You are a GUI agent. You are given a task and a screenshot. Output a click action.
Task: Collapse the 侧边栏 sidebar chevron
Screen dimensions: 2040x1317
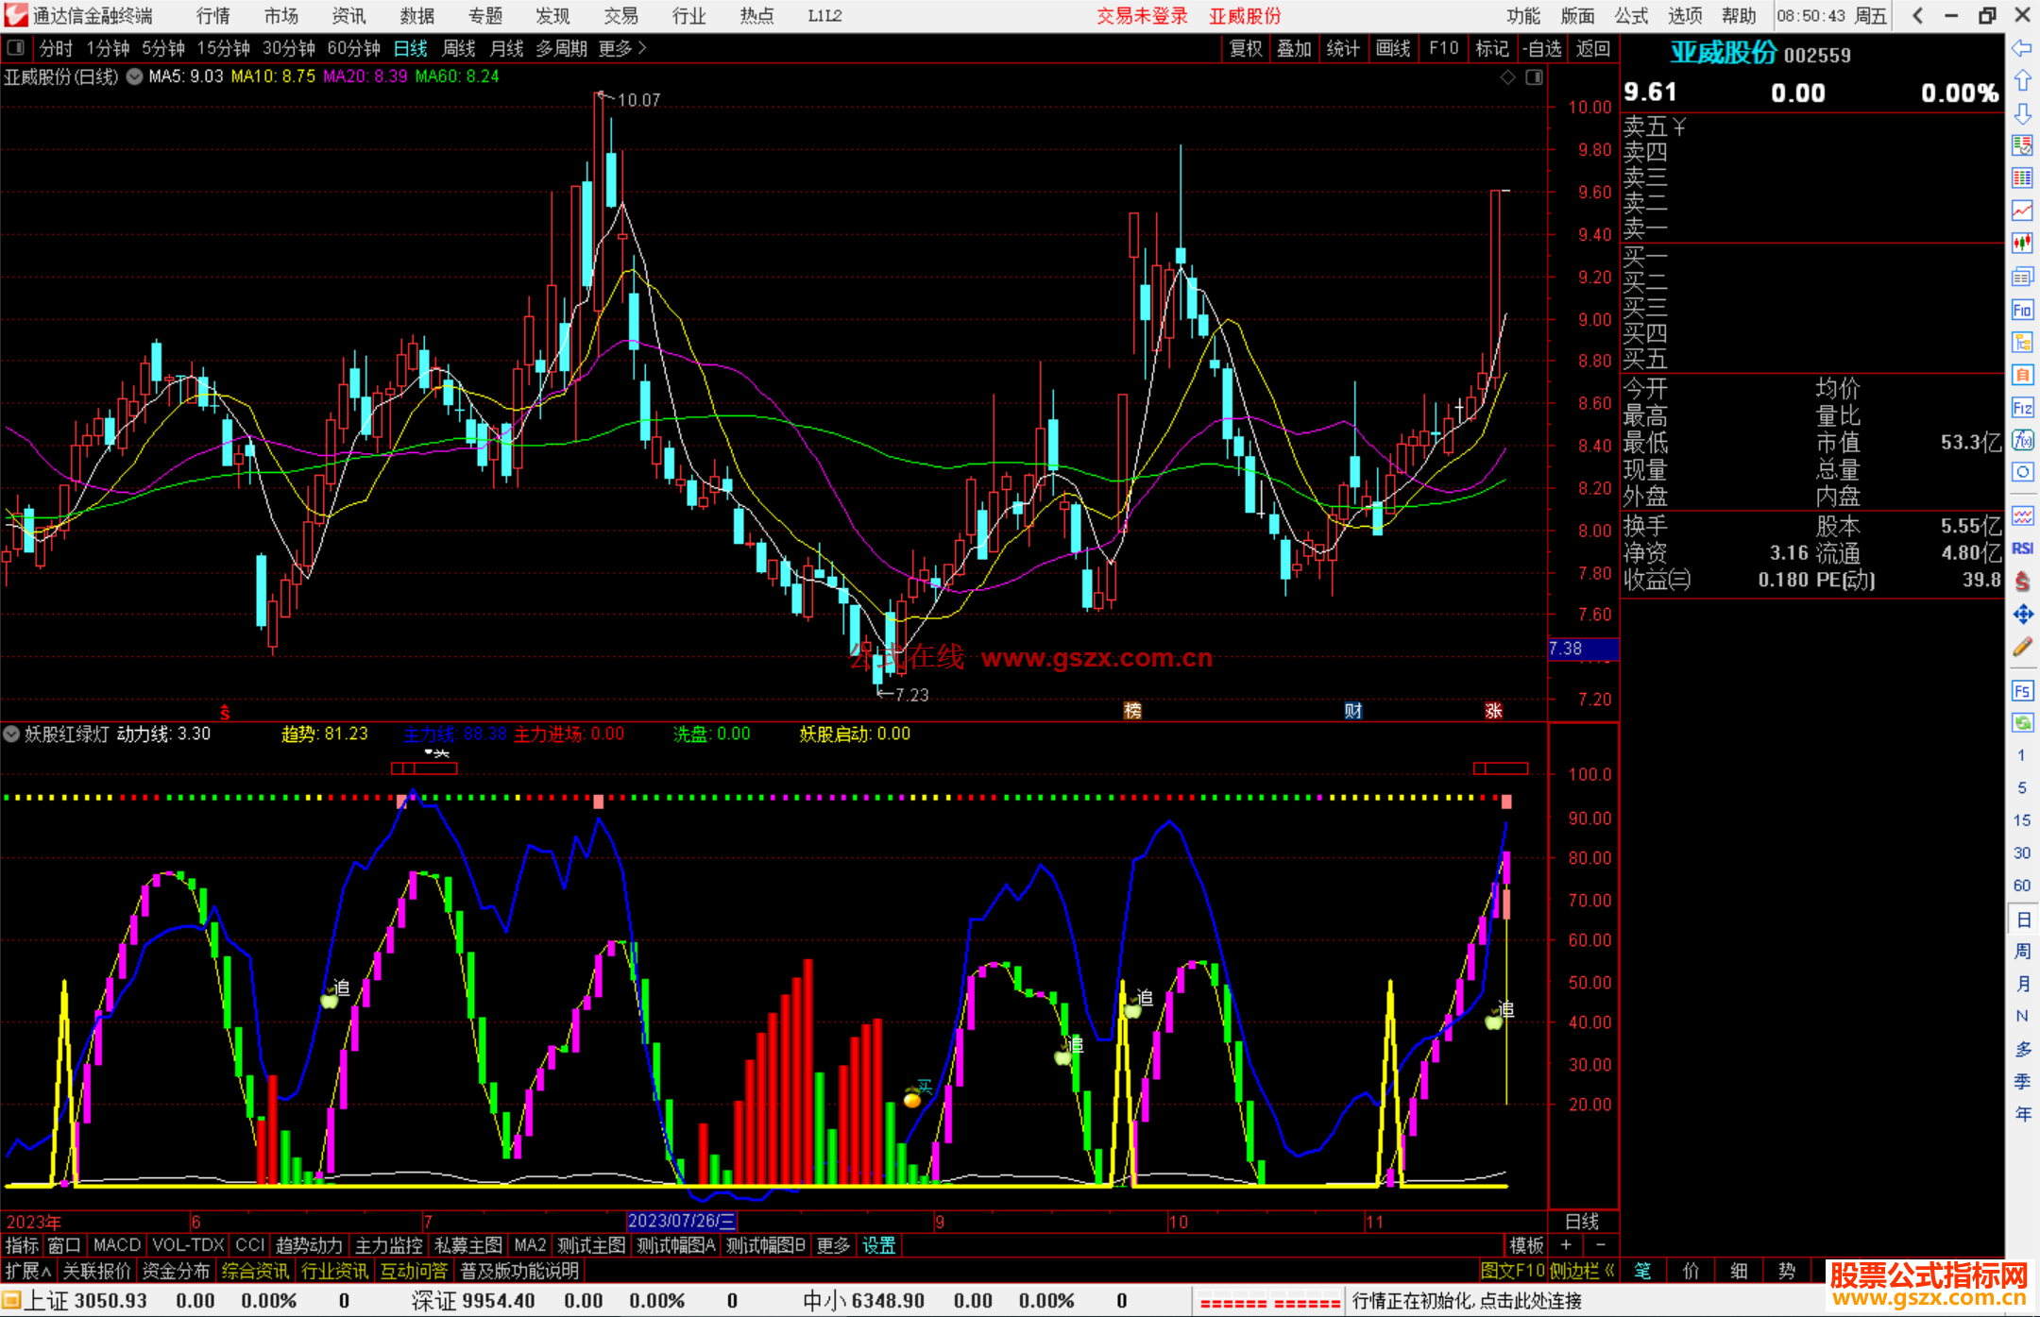(1608, 1271)
